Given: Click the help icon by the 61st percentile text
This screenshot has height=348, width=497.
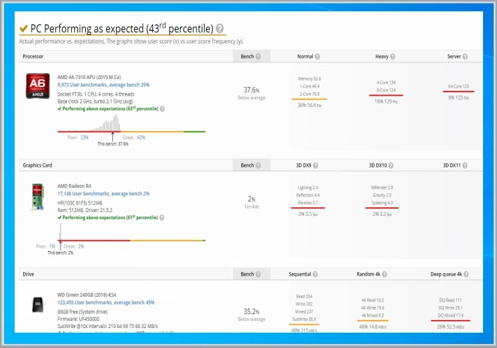Looking at the screenshot, I should coord(161,218).
